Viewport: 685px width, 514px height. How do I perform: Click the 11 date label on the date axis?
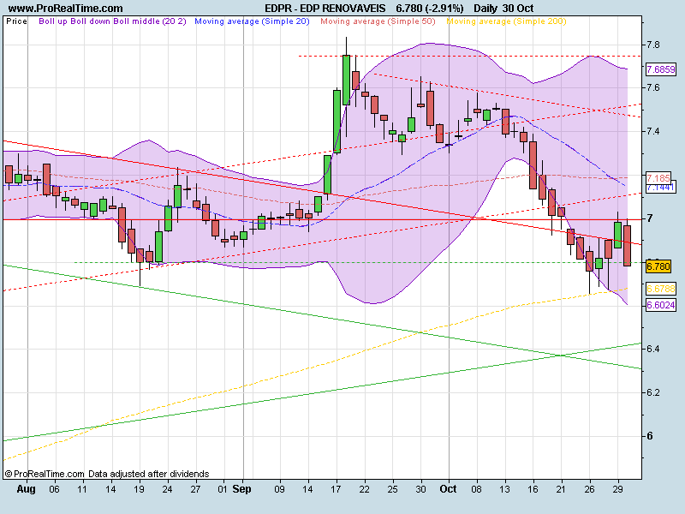[82, 489]
